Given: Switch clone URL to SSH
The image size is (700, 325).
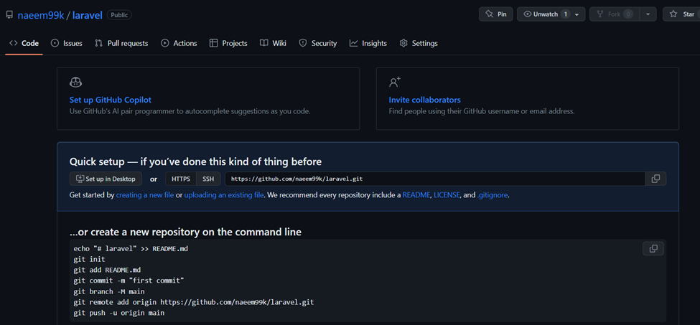Looking at the screenshot, I should [x=208, y=179].
